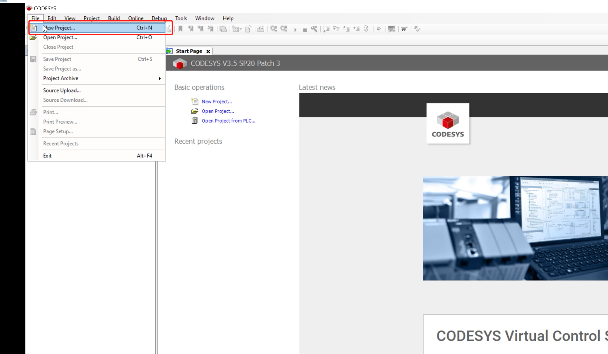Click the New Project icon on Start Page

coord(195,101)
